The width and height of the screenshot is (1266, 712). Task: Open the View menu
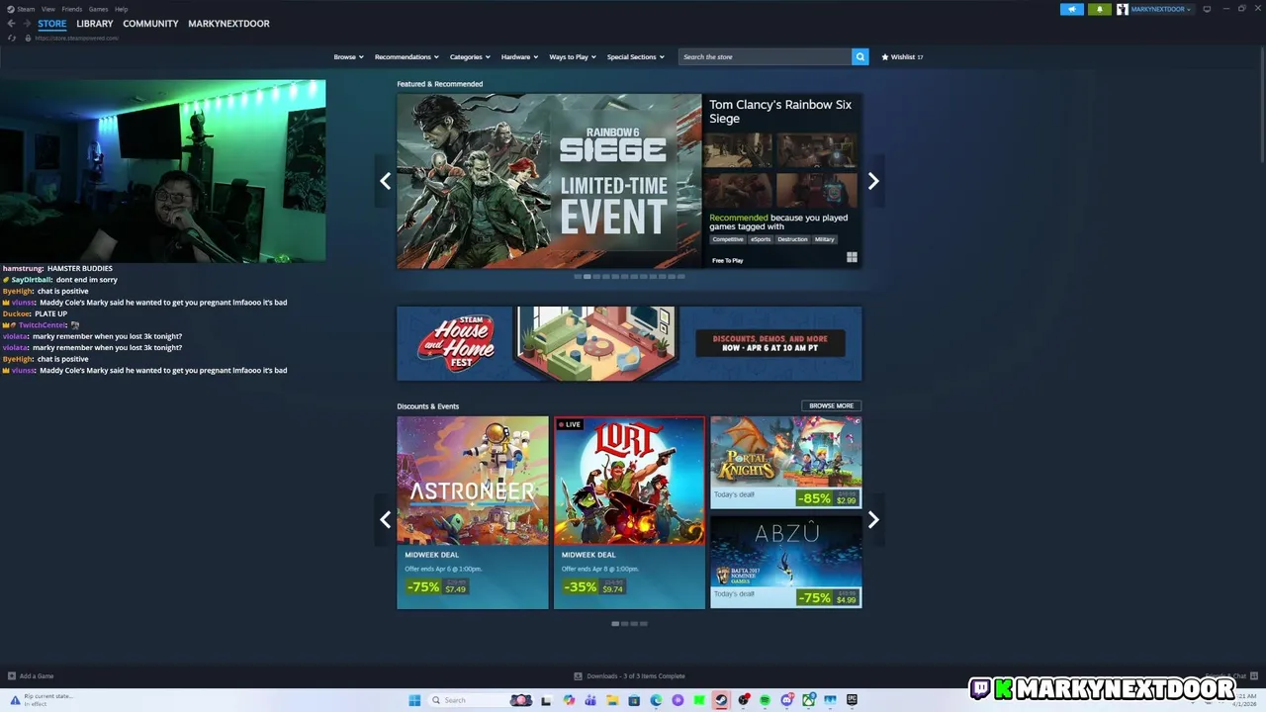(x=47, y=9)
